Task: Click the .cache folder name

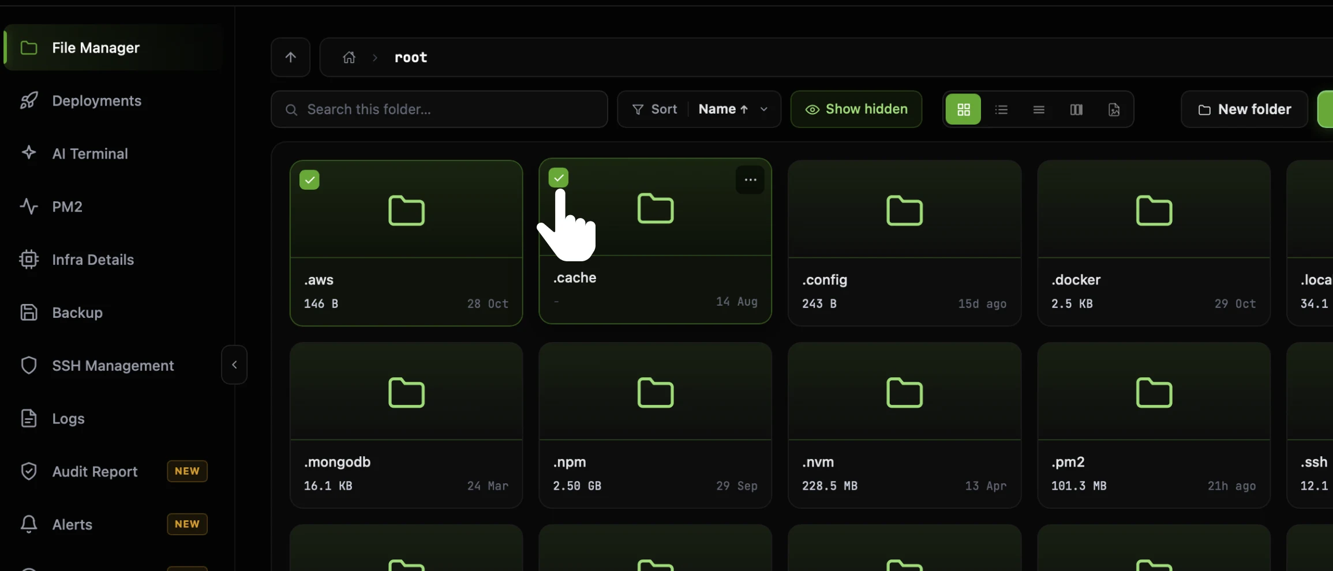Action: pyautogui.click(x=575, y=277)
